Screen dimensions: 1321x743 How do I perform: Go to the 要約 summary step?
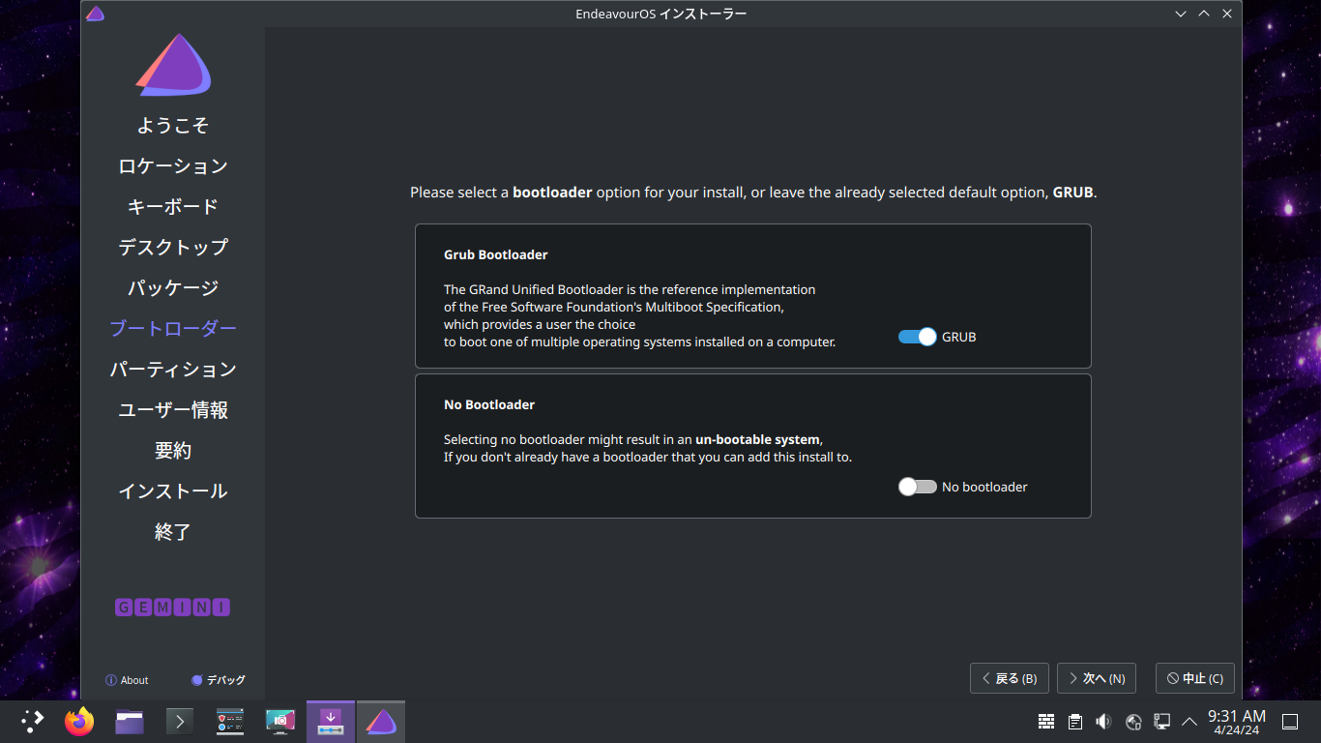[x=173, y=451]
